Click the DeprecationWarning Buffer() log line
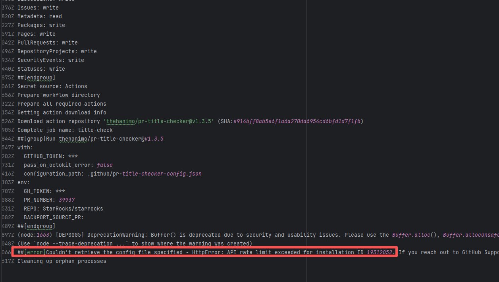The height and width of the screenshot is (282, 499). coord(238,235)
